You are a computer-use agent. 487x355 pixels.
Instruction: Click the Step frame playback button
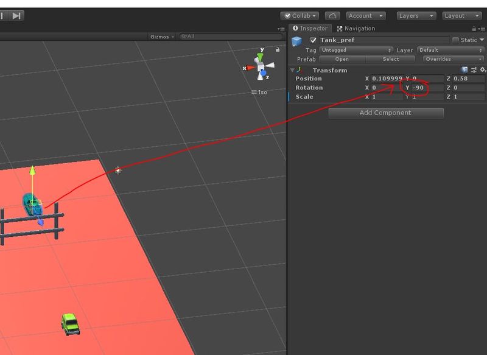pyautogui.click(x=16, y=16)
